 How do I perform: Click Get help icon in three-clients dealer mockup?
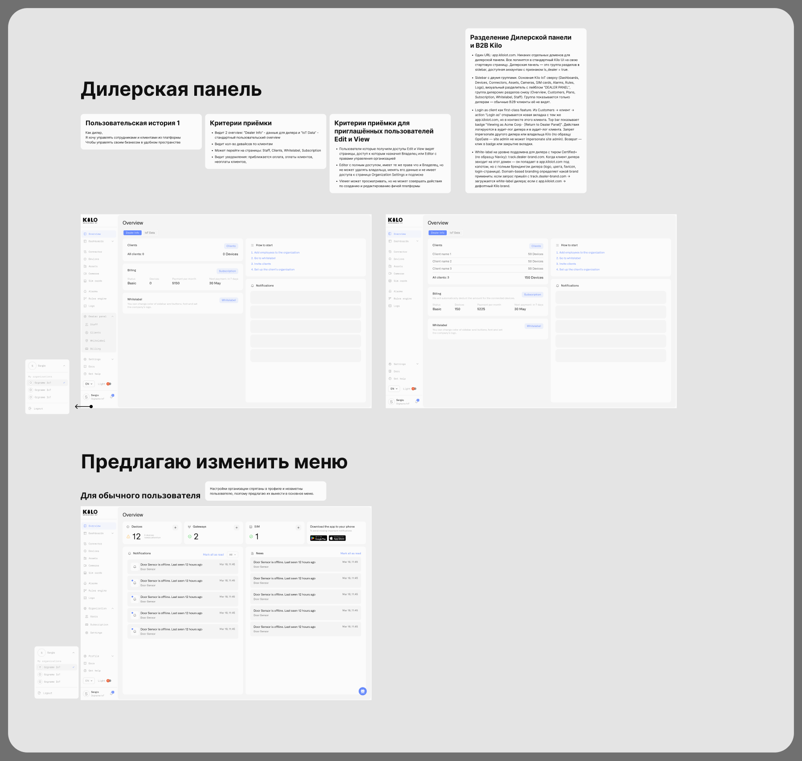click(390, 379)
